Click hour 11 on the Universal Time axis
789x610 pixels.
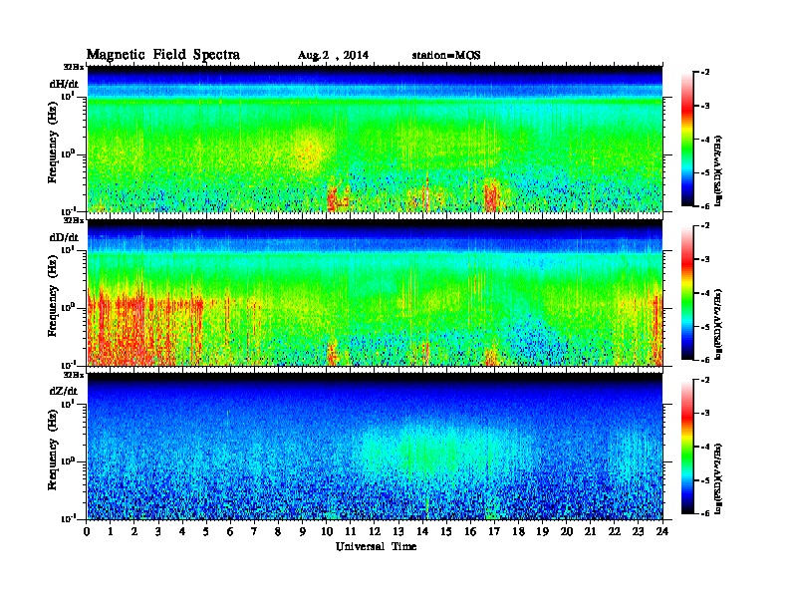point(351,531)
